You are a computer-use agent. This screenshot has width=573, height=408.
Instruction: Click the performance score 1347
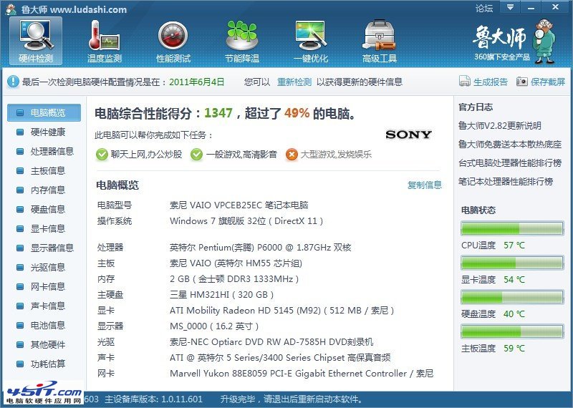click(218, 113)
